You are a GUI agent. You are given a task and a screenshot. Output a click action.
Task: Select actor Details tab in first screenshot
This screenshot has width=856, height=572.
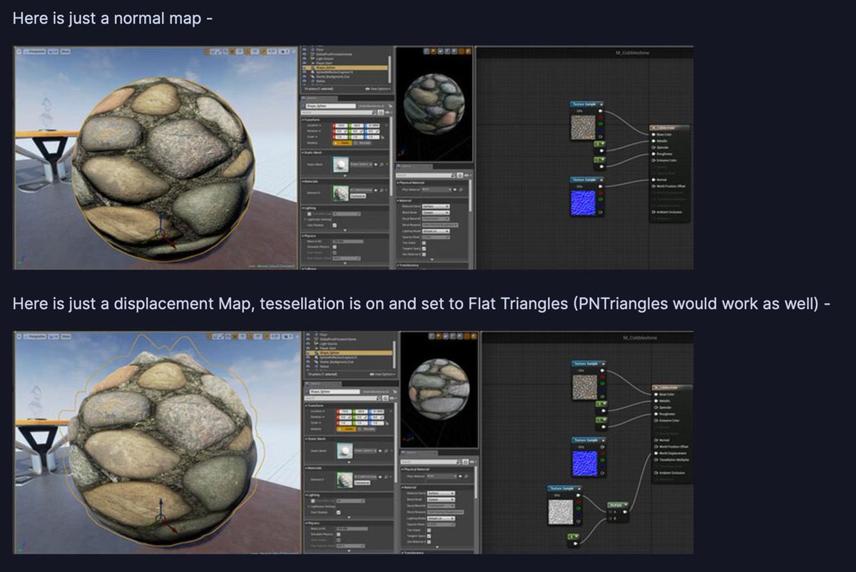pos(319,98)
